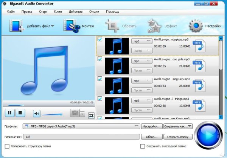Take a snapshot with camera icon
227x158 pixels.
click(x=75, y=113)
